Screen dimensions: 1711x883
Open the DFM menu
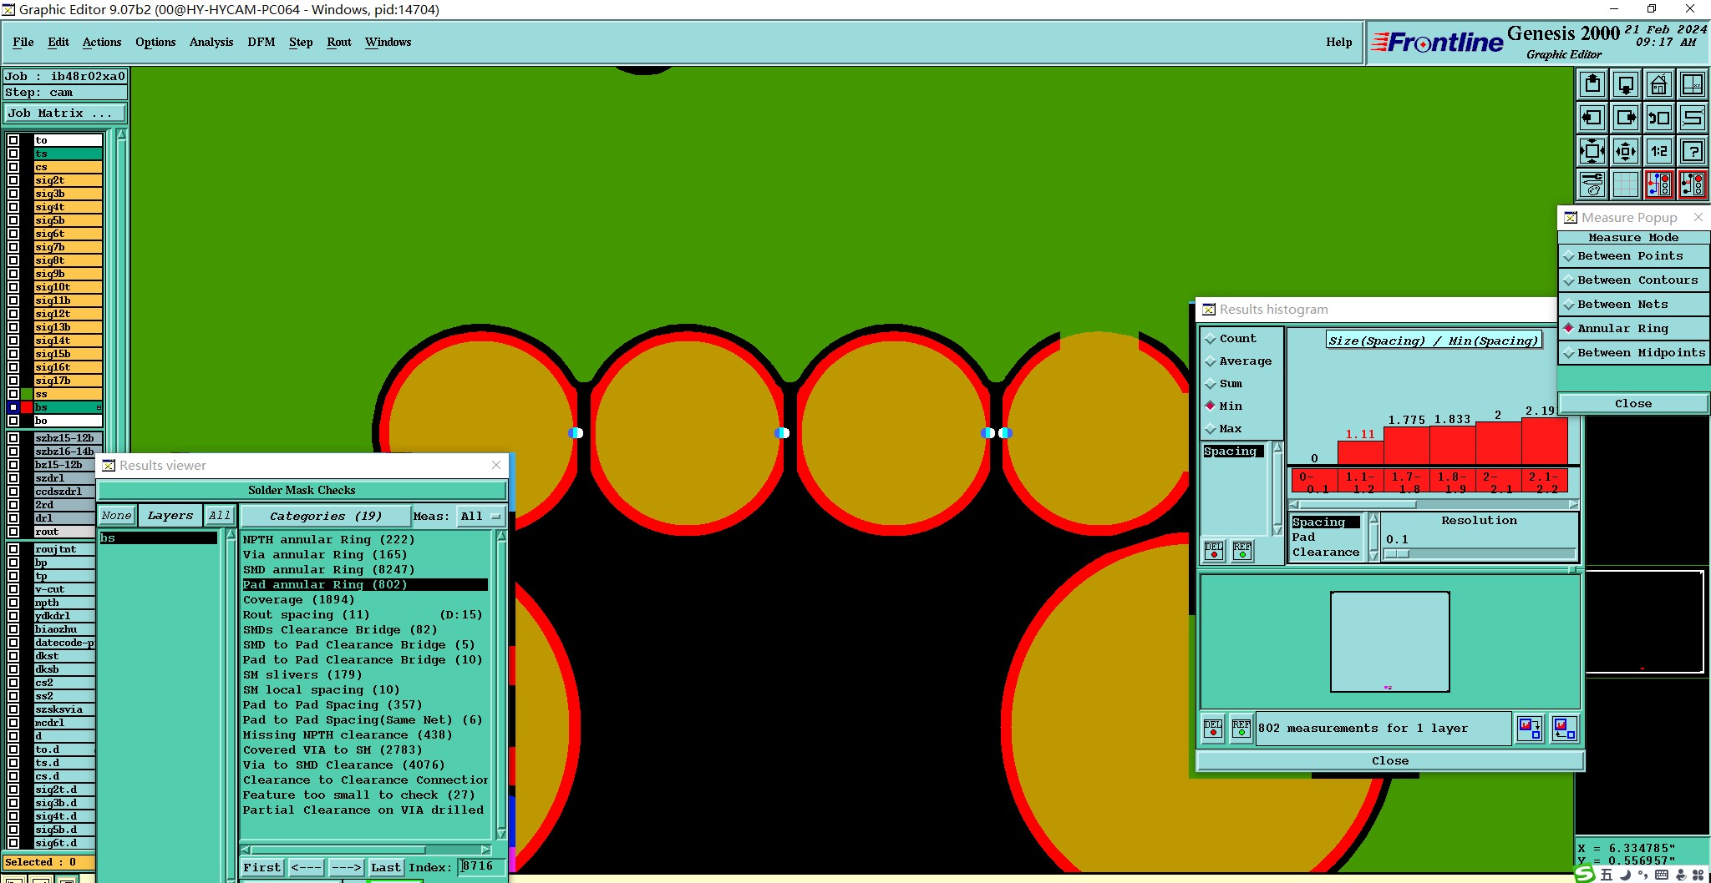tap(261, 43)
